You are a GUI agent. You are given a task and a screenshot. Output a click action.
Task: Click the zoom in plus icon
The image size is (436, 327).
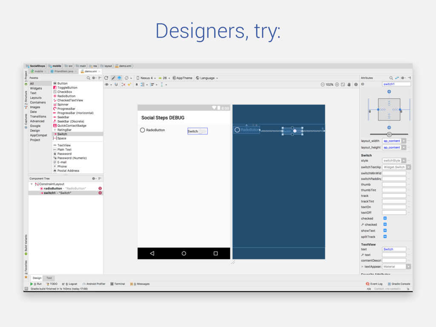coord(337,85)
